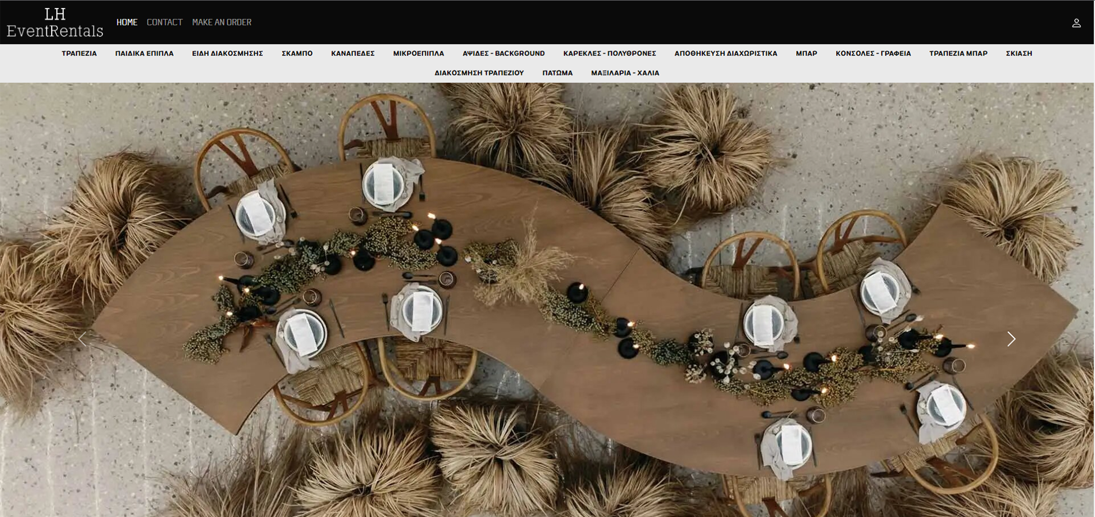Open the ΚΟΝΣΟΛΕΣ - ΓΡΑΦΕΙΑ category
The width and height of the screenshot is (1095, 517).
coord(873,53)
